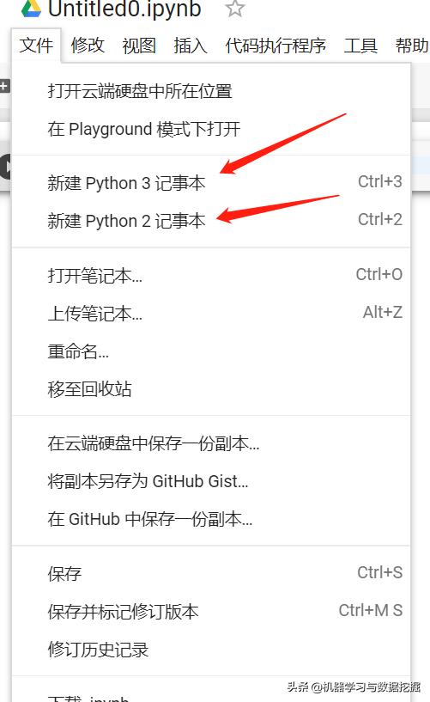This screenshot has width=430, height=702.
Task: Select 移至回收站 option
Action: coord(211,388)
